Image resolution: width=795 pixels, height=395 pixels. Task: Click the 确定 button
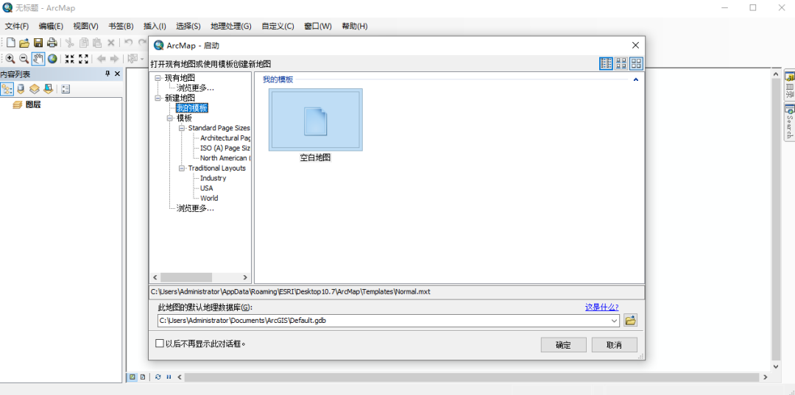pos(563,345)
